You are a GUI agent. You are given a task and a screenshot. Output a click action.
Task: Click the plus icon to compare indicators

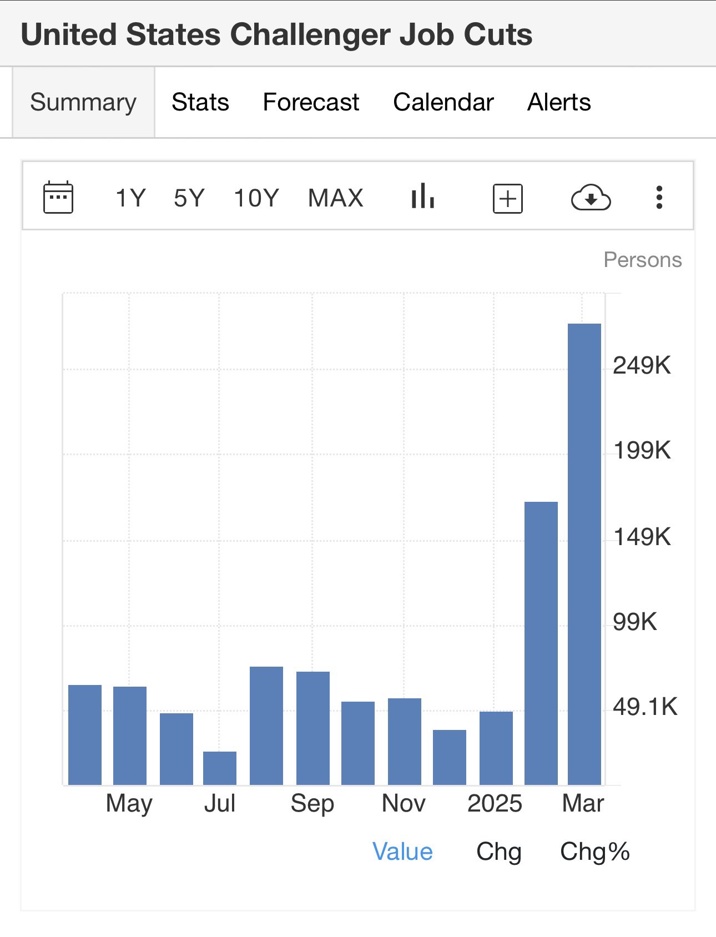(x=507, y=198)
